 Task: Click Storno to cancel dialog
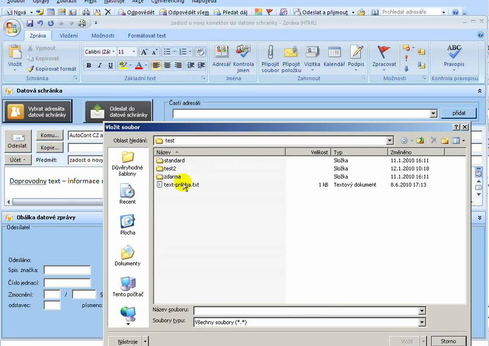click(449, 341)
